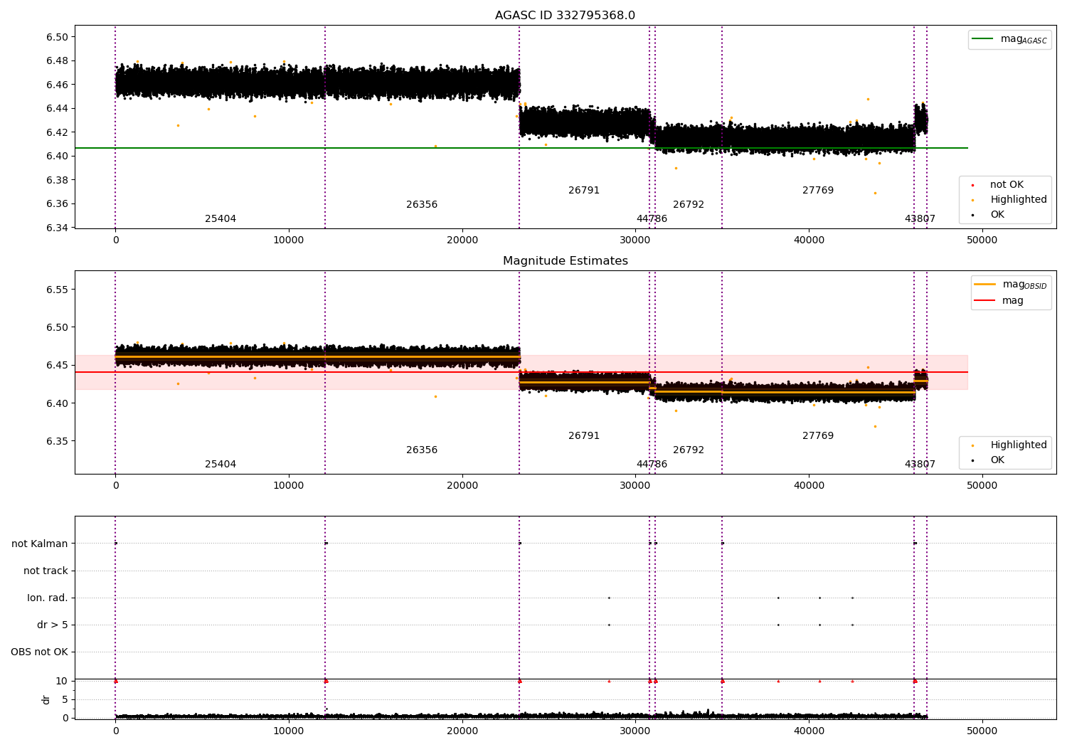
Task: Click the "Ion. rad." axis label
Action: tap(48, 598)
